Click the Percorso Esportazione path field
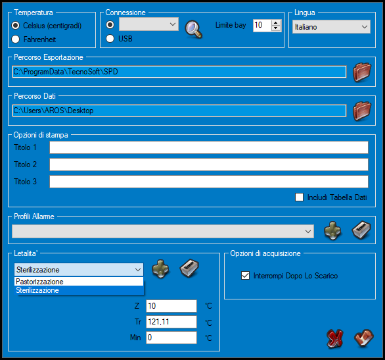385x360 pixels. pos(179,72)
